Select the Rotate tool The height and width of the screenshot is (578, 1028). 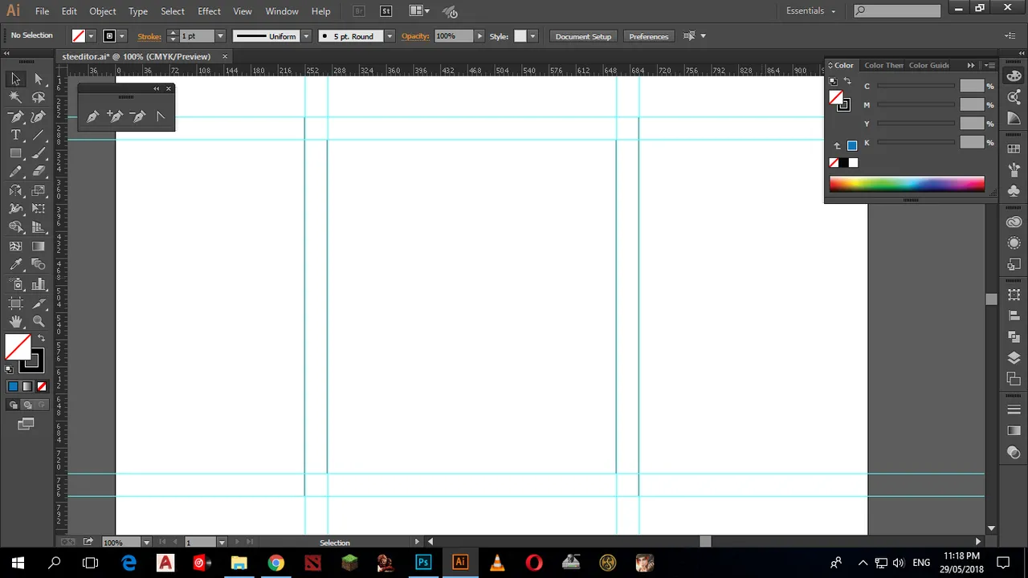click(x=15, y=191)
